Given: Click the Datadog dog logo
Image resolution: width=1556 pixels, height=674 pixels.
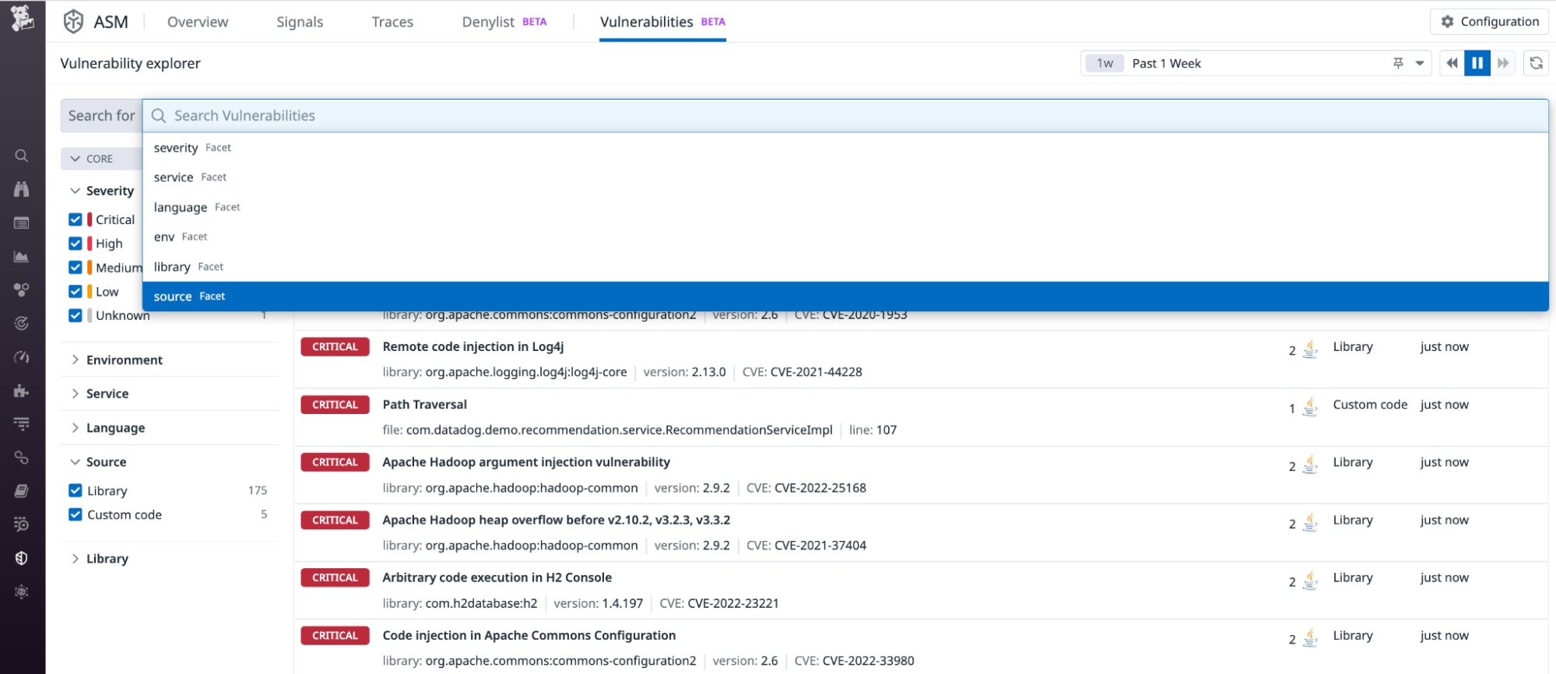Looking at the screenshot, I should 22,17.
